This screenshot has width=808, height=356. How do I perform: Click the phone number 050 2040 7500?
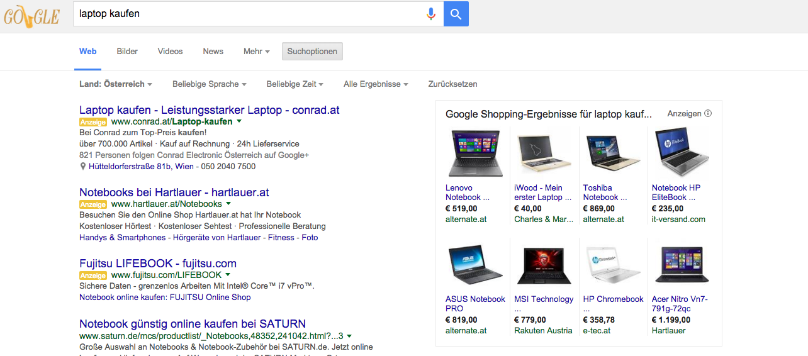coord(228,167)
